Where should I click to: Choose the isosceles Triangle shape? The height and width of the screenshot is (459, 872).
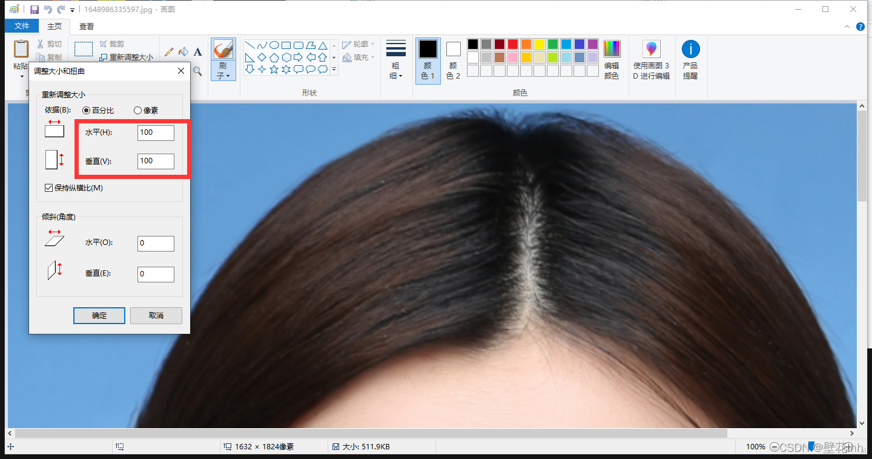click(x=323, y=45)
